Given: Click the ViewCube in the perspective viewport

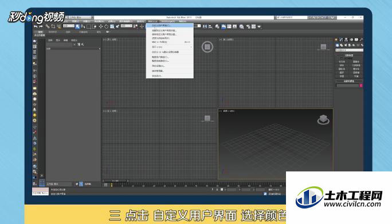Looking at the screenshot, I should pyautogui.click(x=323, y=119).
